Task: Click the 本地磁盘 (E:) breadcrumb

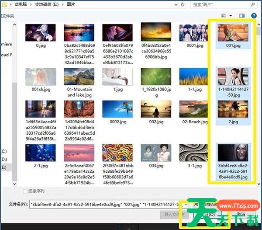Action: 47,4
